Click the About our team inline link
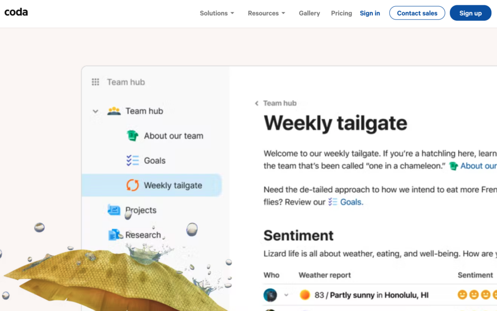 [479, 166]
